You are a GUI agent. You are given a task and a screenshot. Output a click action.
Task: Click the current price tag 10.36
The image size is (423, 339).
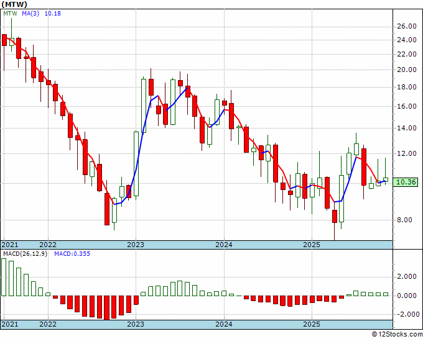tap(406, 183)
